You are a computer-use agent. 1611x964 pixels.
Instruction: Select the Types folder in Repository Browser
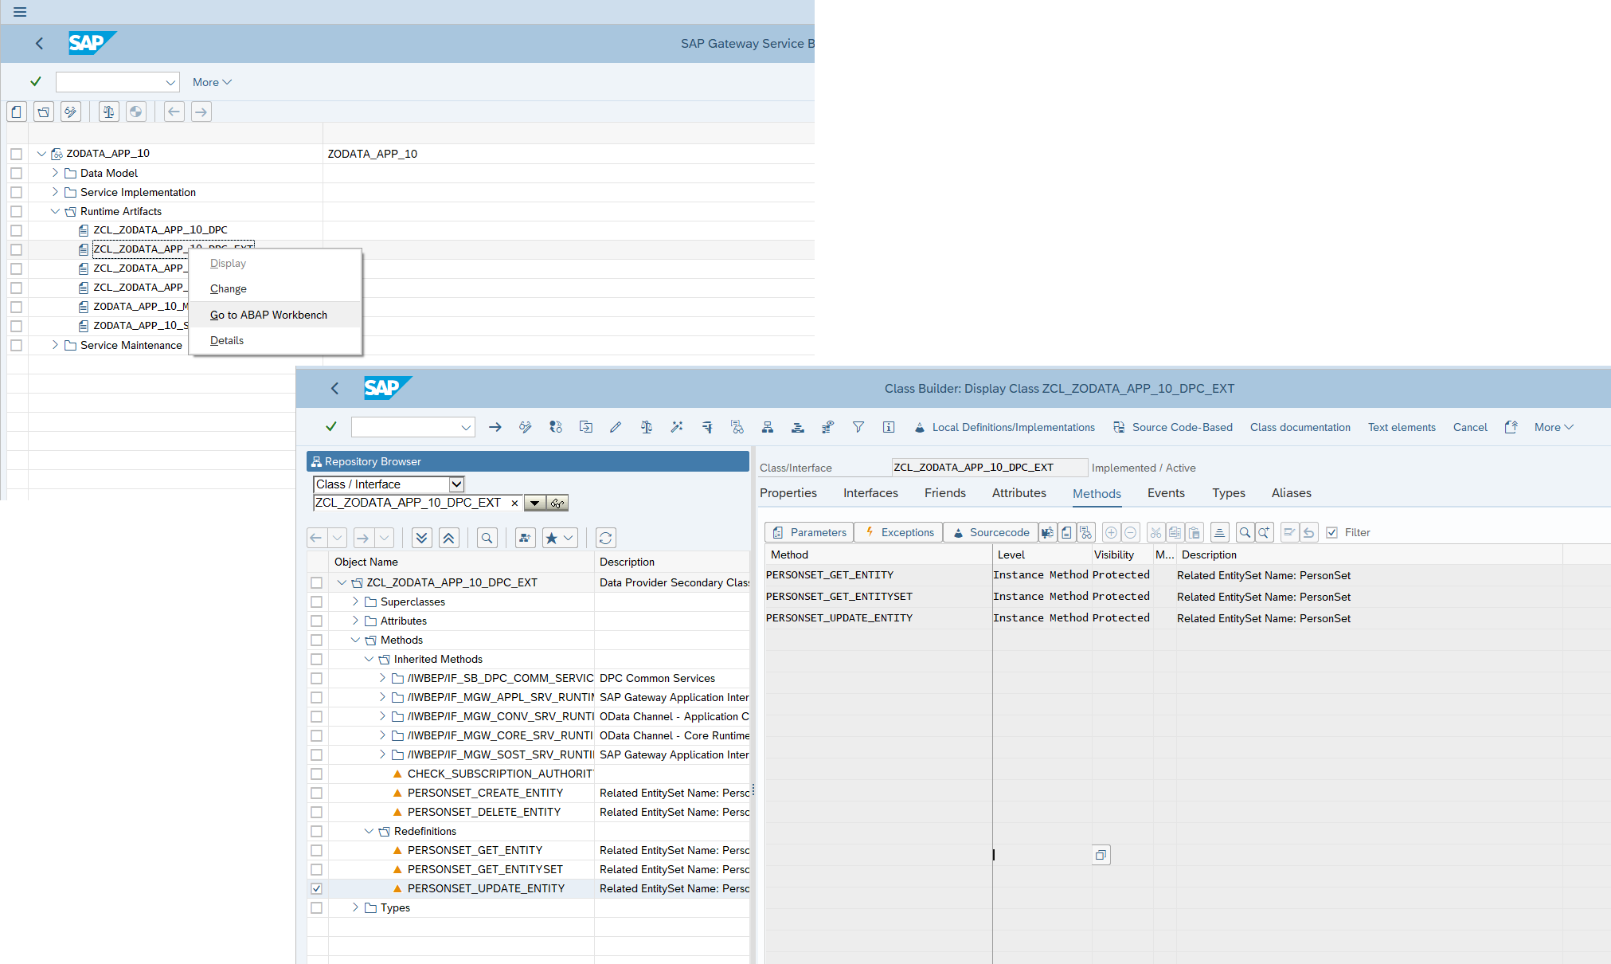tap(395, 907)
